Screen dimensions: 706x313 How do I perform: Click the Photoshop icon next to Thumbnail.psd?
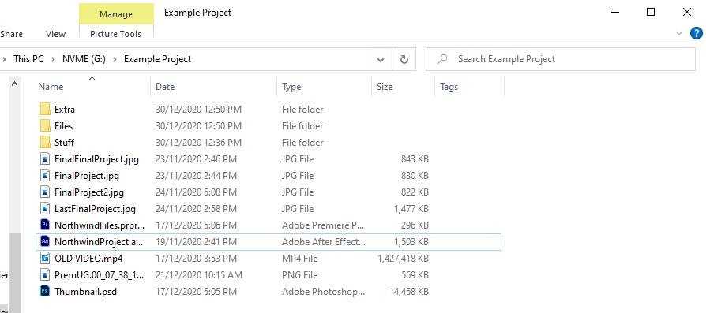coord(44,292)
